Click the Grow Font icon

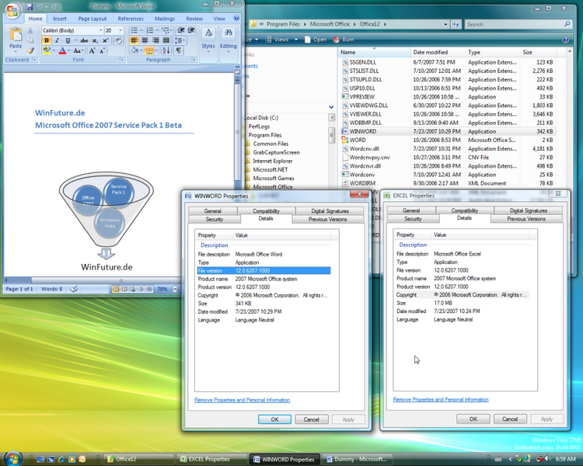[91, 50]
